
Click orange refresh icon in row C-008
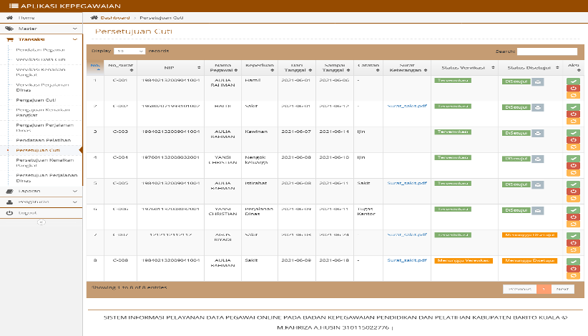point(573,276)
